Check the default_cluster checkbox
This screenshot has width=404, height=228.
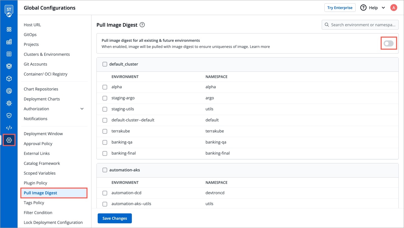pyautogui.click(x=105, y=64)
